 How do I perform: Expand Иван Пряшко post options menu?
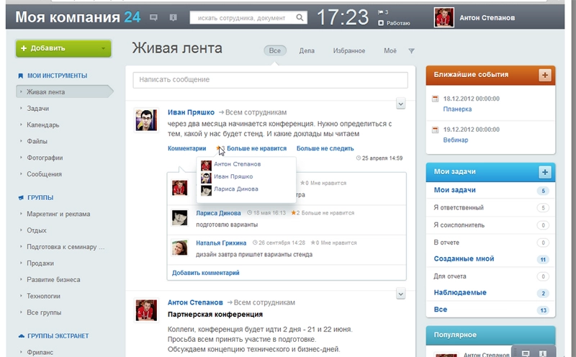401,104
